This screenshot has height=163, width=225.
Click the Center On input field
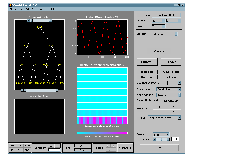click(x=54, y=150)
